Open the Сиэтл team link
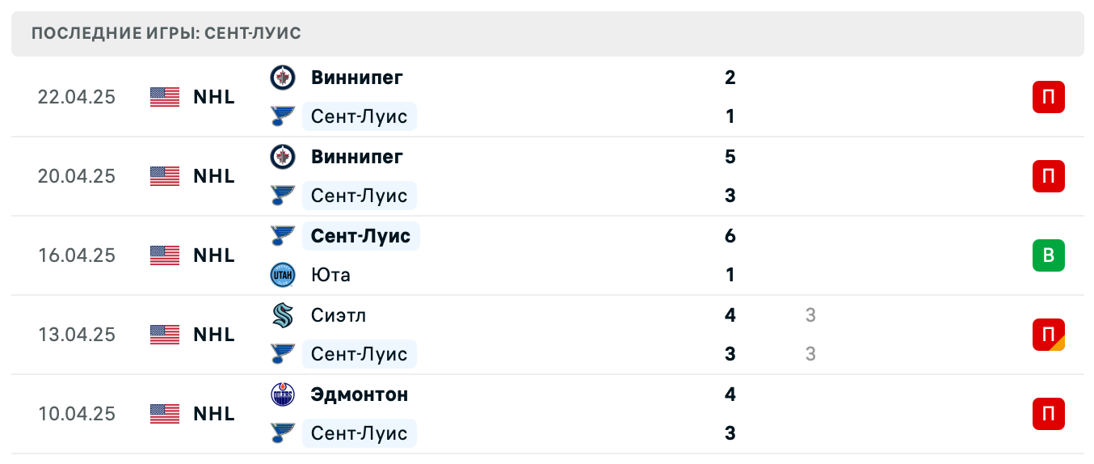This screenshot has width=1094, height=464. click(x=339, y=315)
